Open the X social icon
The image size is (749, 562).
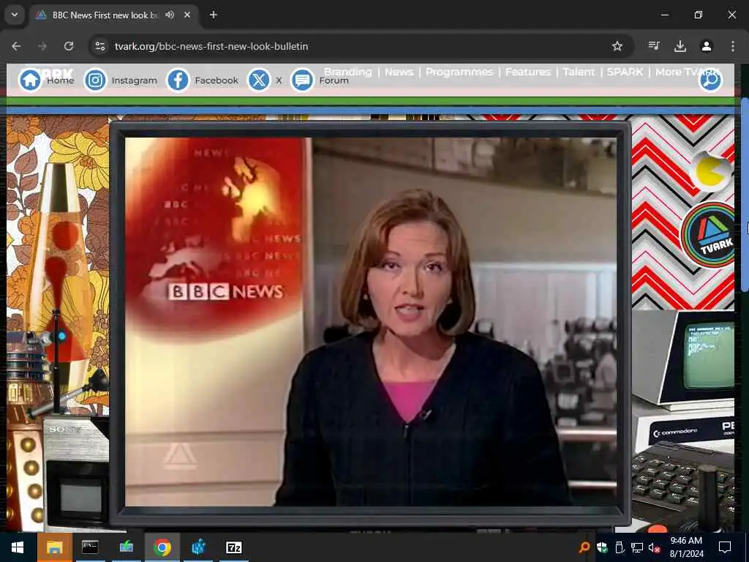coord(259,80)
